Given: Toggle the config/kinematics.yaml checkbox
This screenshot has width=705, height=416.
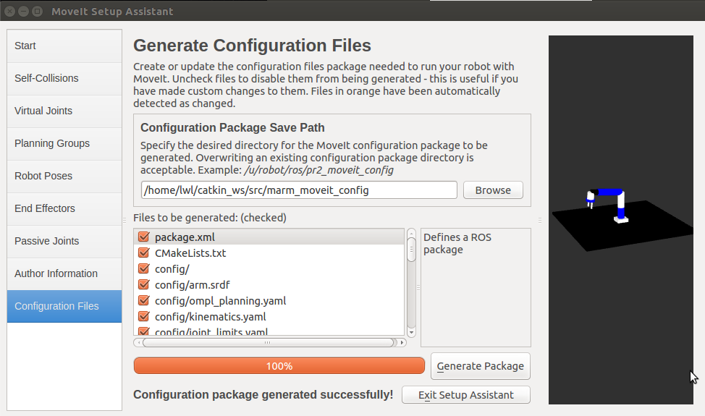Looking at the screenshot, I should pyautogui.click(x=143, y=317).
